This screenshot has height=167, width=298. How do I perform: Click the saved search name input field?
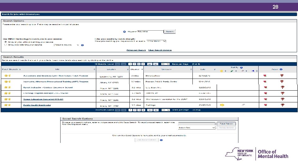pyautogui.click(x=197, y=124)
